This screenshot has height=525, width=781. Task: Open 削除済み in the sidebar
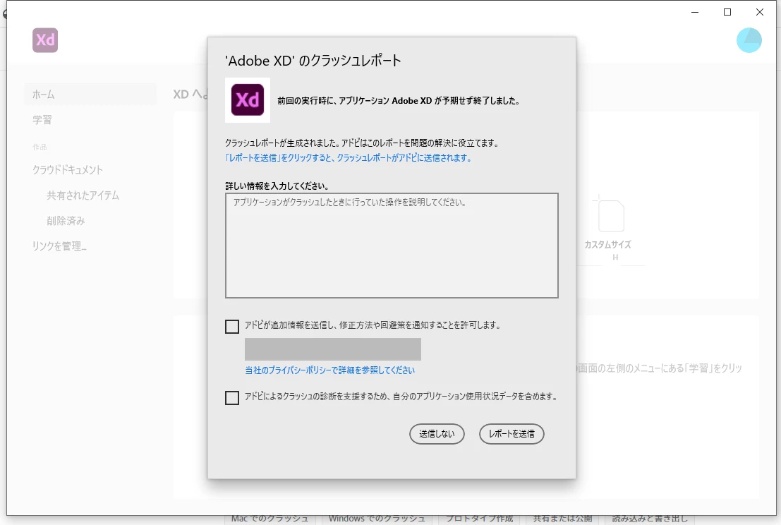pyautogui.click(x=66, y=221)
